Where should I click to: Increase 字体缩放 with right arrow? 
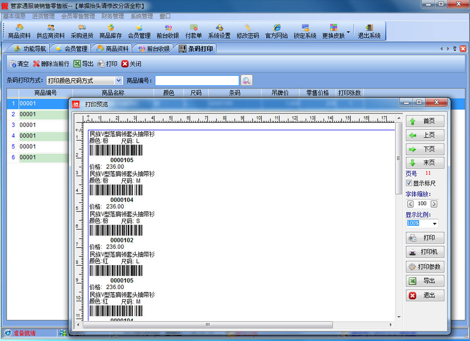coord(434,204)
